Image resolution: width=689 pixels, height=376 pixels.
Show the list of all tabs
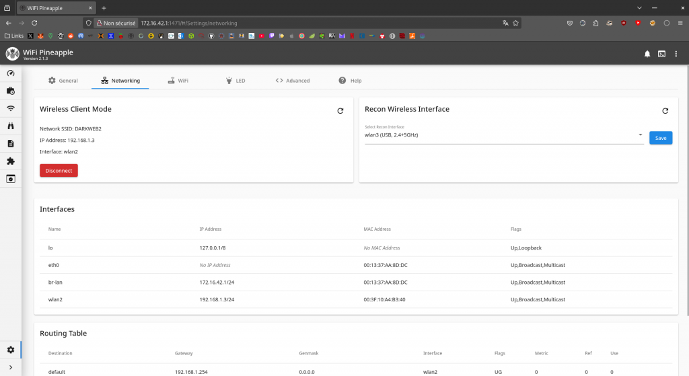(x=639, y=8)
